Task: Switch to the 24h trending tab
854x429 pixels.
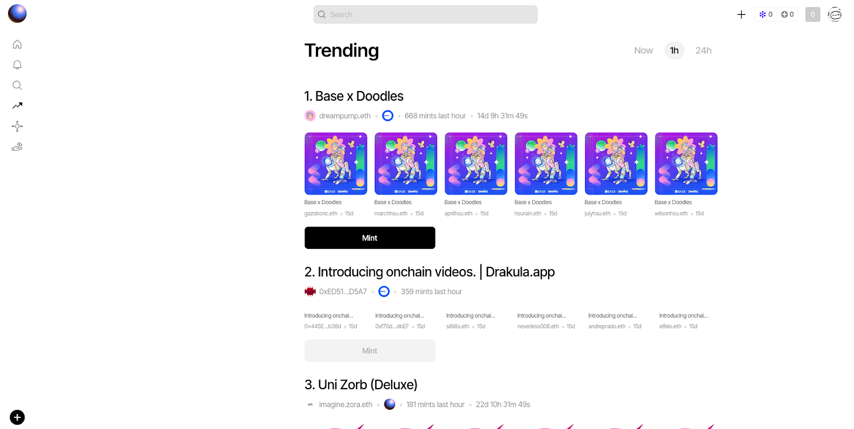Action: 703,51
